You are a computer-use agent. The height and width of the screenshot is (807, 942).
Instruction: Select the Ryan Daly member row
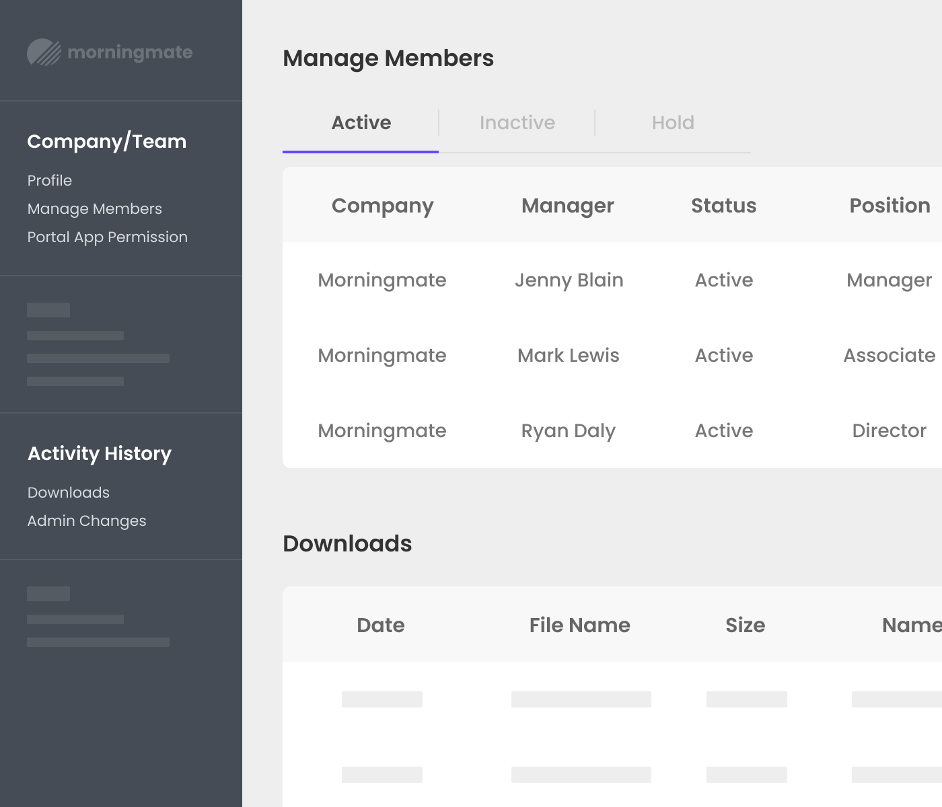(568, 430)
